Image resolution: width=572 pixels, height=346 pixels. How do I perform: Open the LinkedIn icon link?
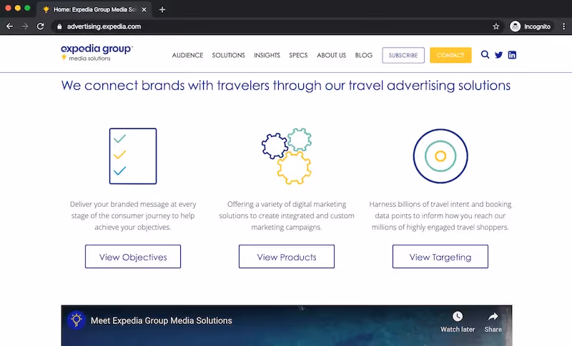(512, 55)
